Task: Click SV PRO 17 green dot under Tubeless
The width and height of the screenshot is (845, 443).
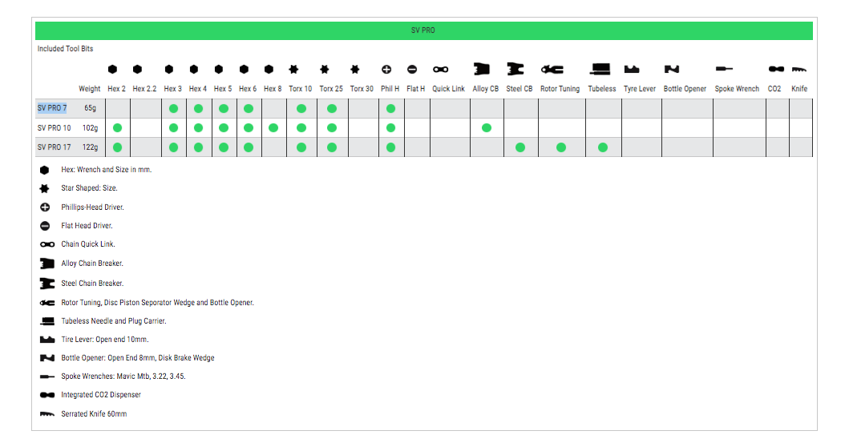Action: 603,147
